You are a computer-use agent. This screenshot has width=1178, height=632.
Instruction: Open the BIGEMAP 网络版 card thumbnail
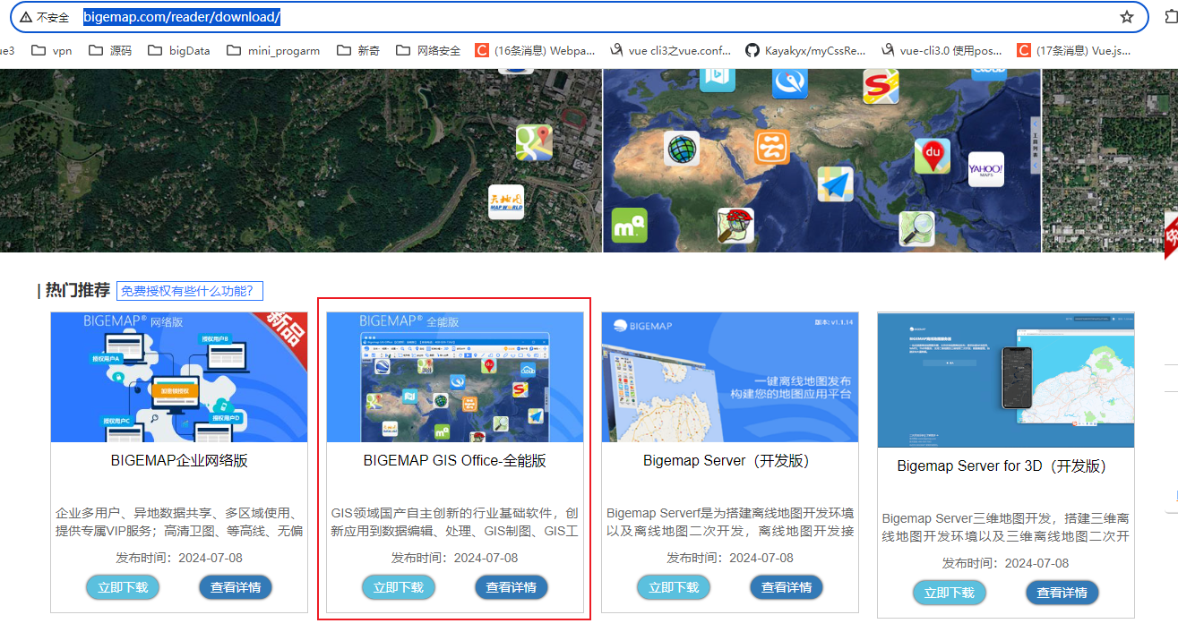click(179, 377)
